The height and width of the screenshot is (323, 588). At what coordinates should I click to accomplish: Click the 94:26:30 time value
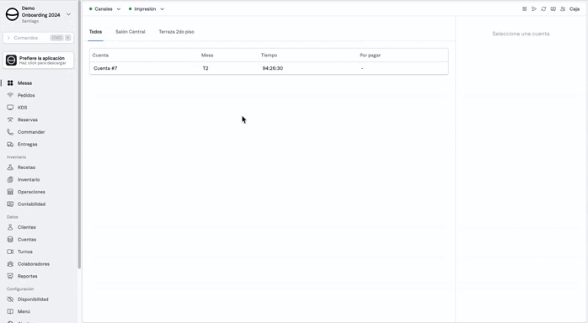(273, 68)
